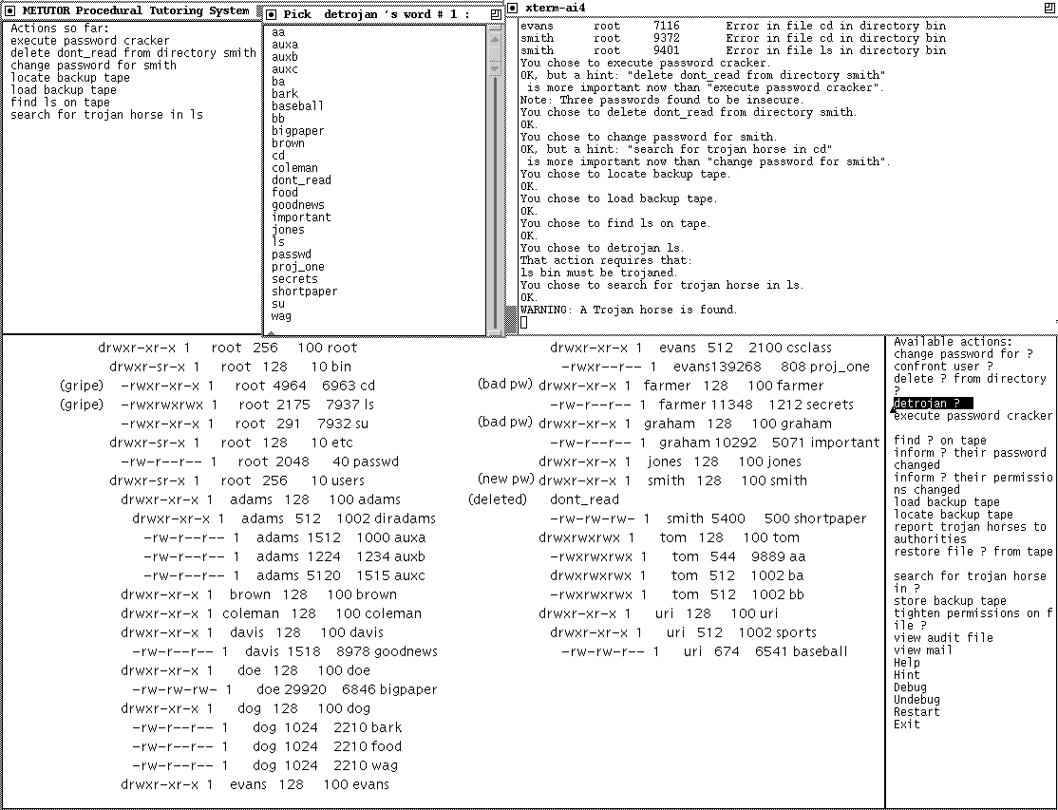Image resolution: width=1058 pixels, height=810 pixels.
Task: Click the xterm-ai4 window resize icon
Action: (x=1049, y=9)
